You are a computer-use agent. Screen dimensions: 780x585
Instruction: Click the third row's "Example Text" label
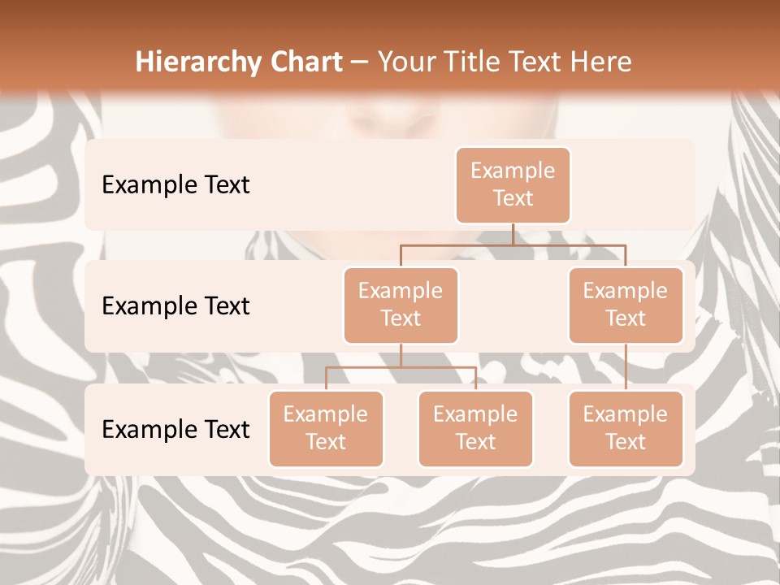[175, 429]
